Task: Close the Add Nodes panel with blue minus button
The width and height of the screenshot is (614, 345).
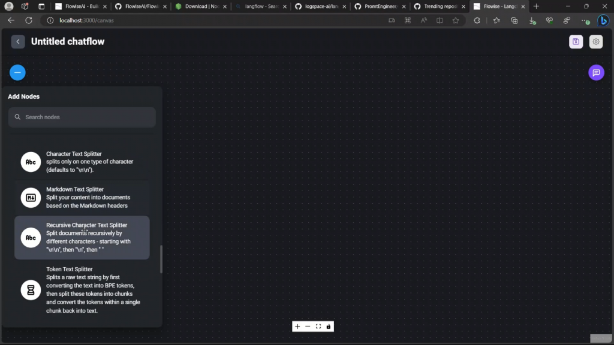Action: (17, 72)
